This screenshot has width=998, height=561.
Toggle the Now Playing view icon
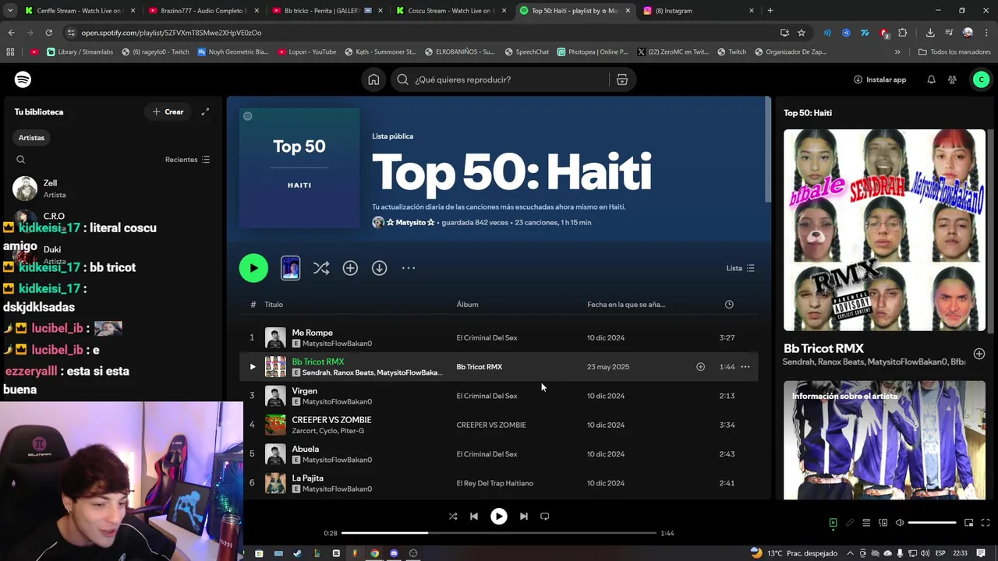[833, 523]
